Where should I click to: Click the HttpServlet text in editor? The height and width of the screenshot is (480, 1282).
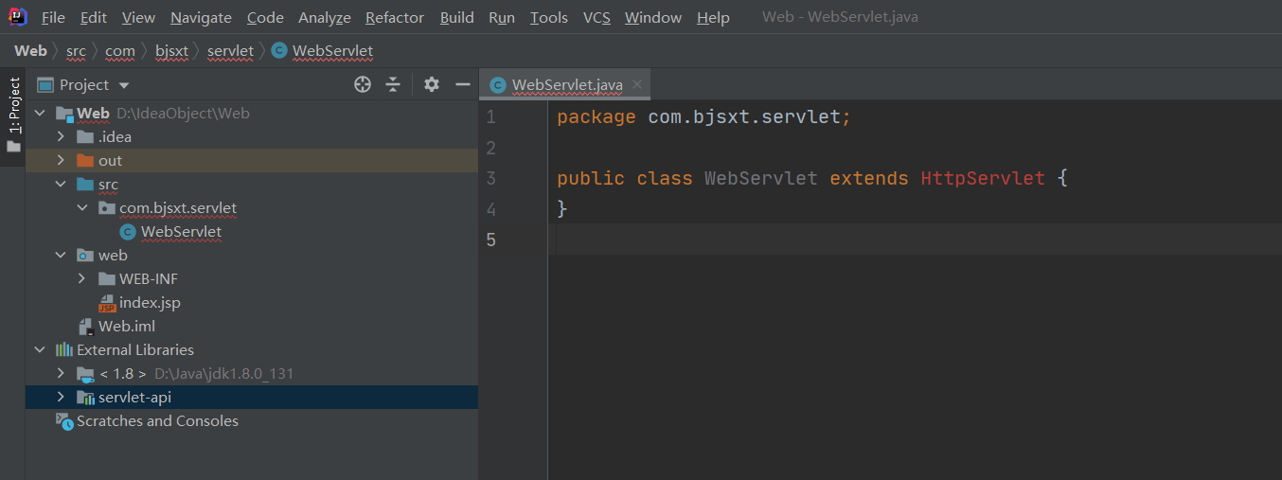click(x=983, y=178)
